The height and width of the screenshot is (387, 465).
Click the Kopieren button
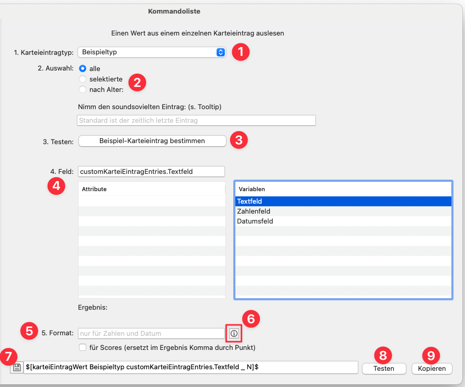432,369
